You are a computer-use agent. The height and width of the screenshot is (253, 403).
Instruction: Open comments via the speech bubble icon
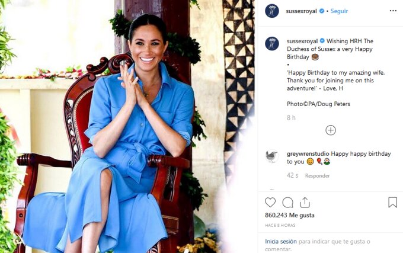[287, 203]
